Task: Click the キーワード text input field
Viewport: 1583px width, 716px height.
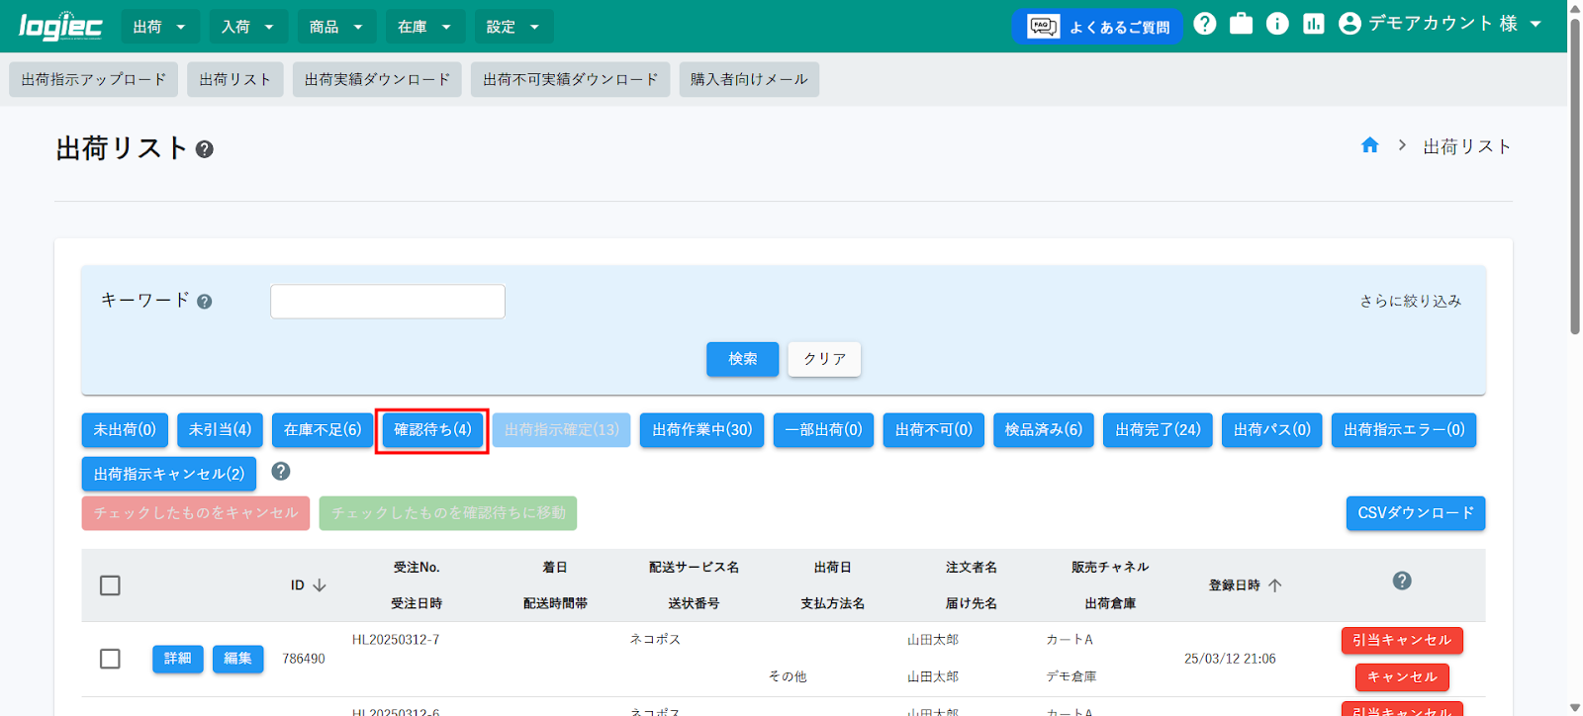Action: [388, 302]
